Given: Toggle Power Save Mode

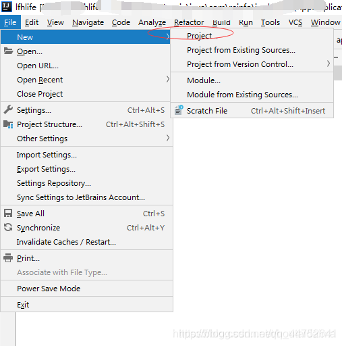Looking at the screenshot, I should 86,289.
